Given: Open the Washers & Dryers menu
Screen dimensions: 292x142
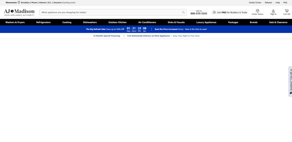Looking at the screenshot, I should click(x=15, y=22).
